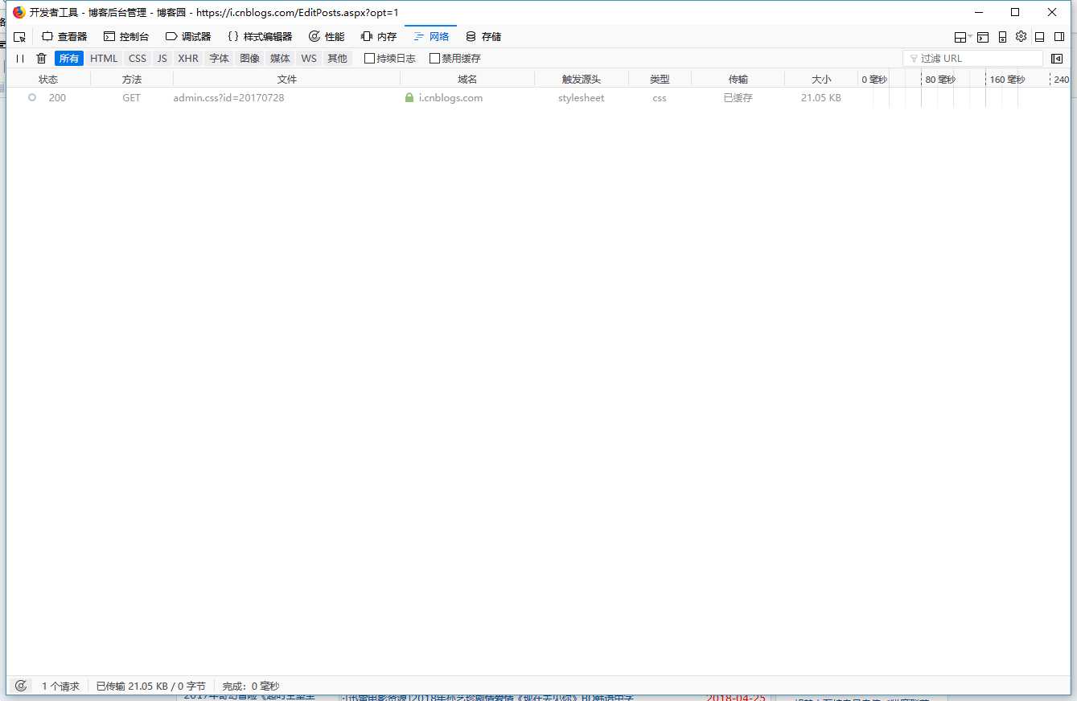Open developer tools settings gear
This screenshot has height=701, width=1077.
click(1021, 36)
